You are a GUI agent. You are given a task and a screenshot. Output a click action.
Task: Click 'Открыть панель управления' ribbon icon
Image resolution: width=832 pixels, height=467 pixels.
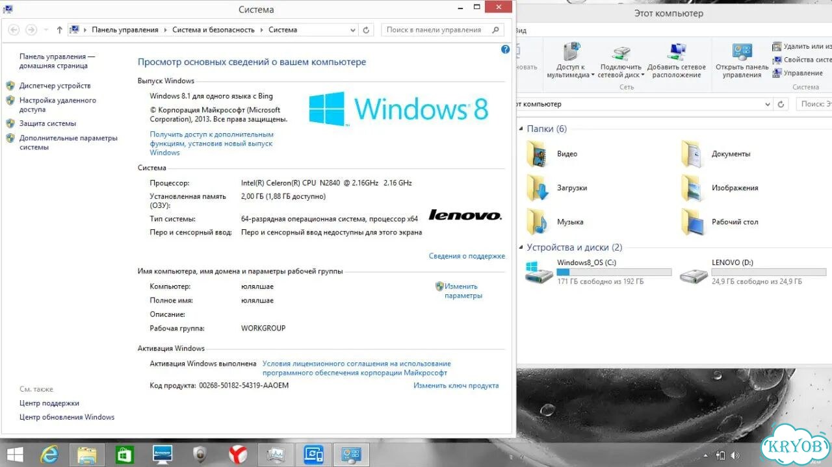(x=742, y=52)
